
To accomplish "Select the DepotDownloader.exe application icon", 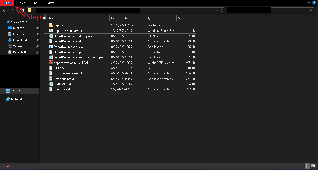I will pos(51,47).
